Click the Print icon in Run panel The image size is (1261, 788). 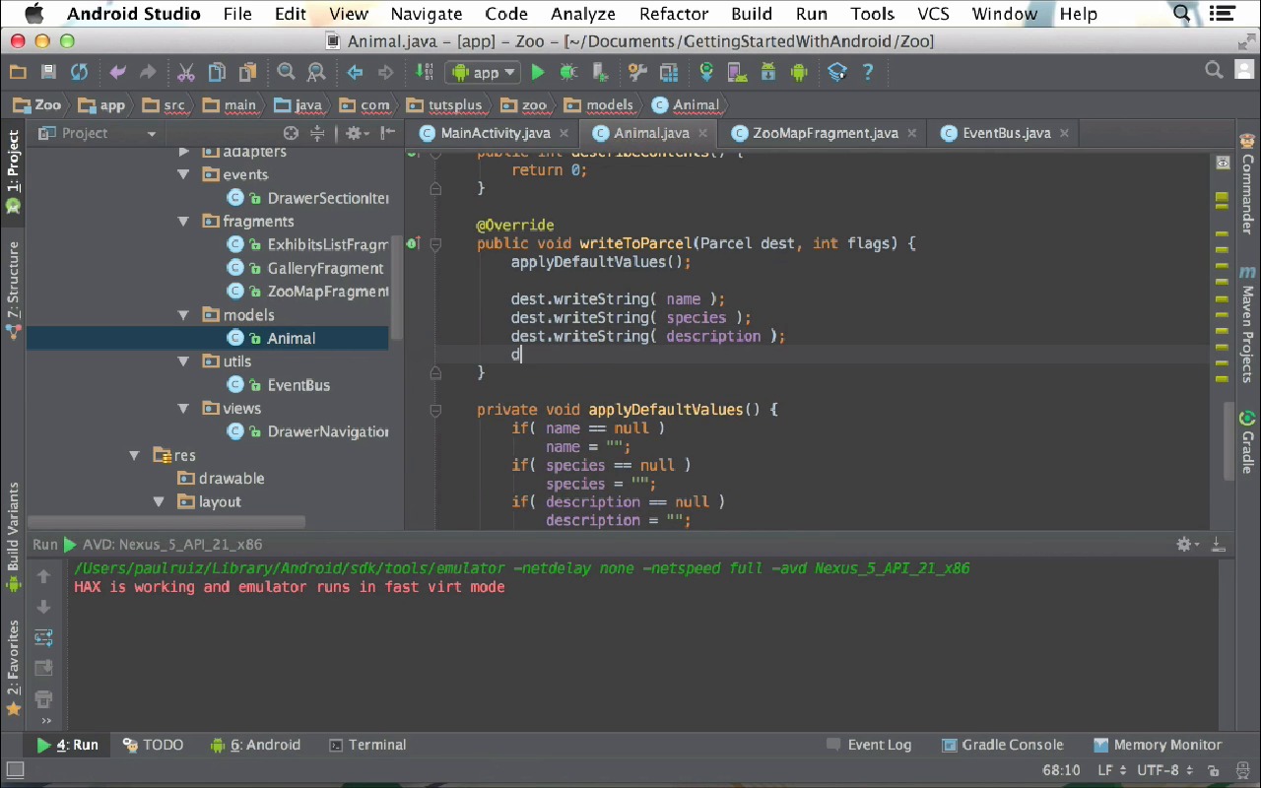point(43,699)
